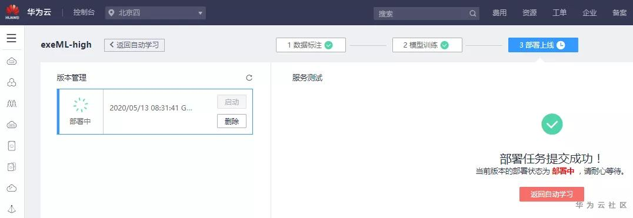Click the 部署中 loading spinner icon

point(81,105)
